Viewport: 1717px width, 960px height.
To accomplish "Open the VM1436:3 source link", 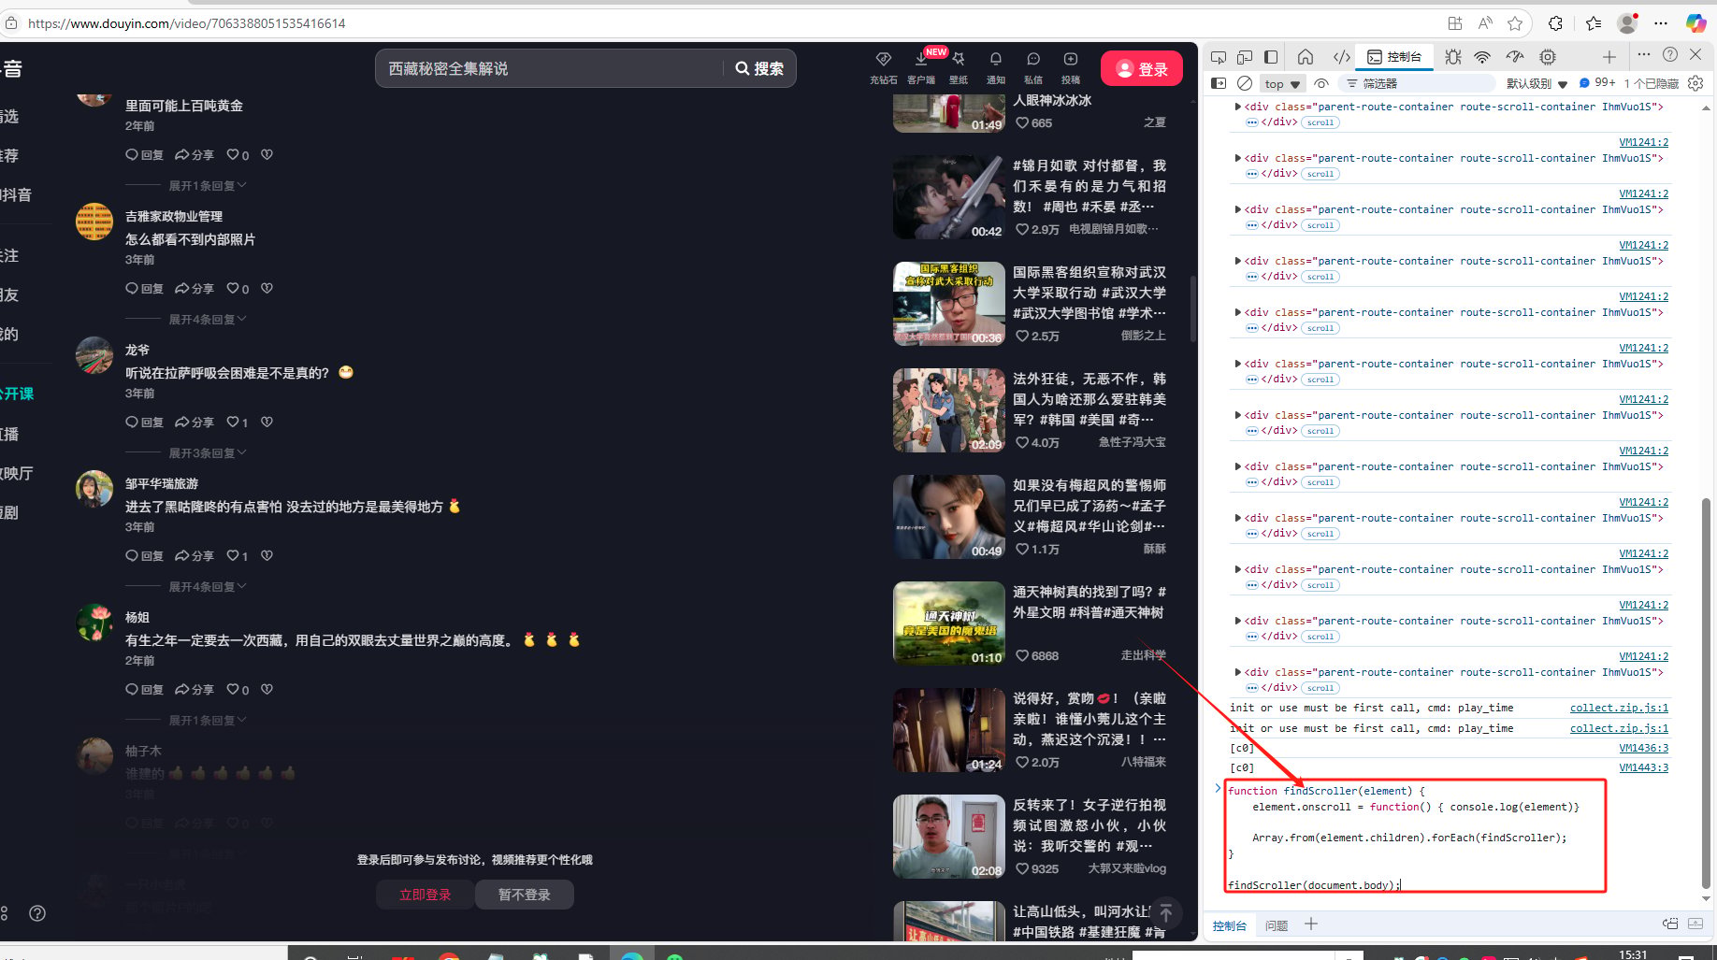I will [x=1643, y=748].
